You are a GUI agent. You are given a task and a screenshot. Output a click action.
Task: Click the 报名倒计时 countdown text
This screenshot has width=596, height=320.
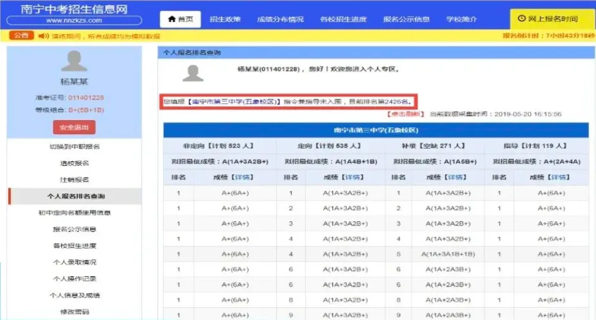pos(548,35)
